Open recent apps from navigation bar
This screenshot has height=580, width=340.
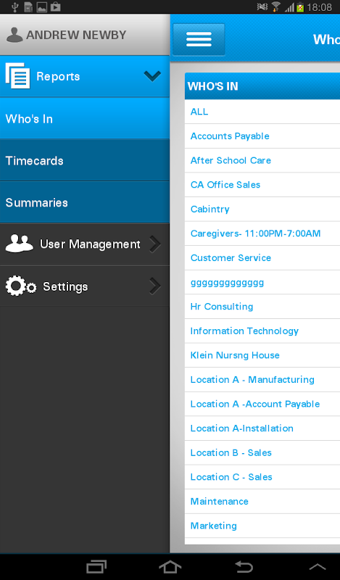coord(96,567)
